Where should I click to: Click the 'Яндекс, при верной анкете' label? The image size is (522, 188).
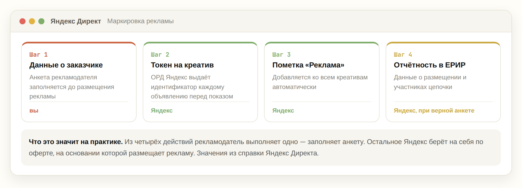click(x=434, y=111)
